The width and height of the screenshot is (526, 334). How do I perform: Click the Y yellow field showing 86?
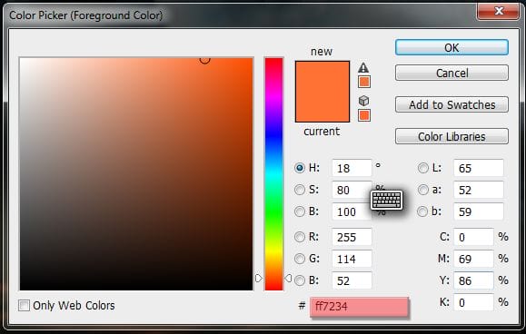click(473, 280)
